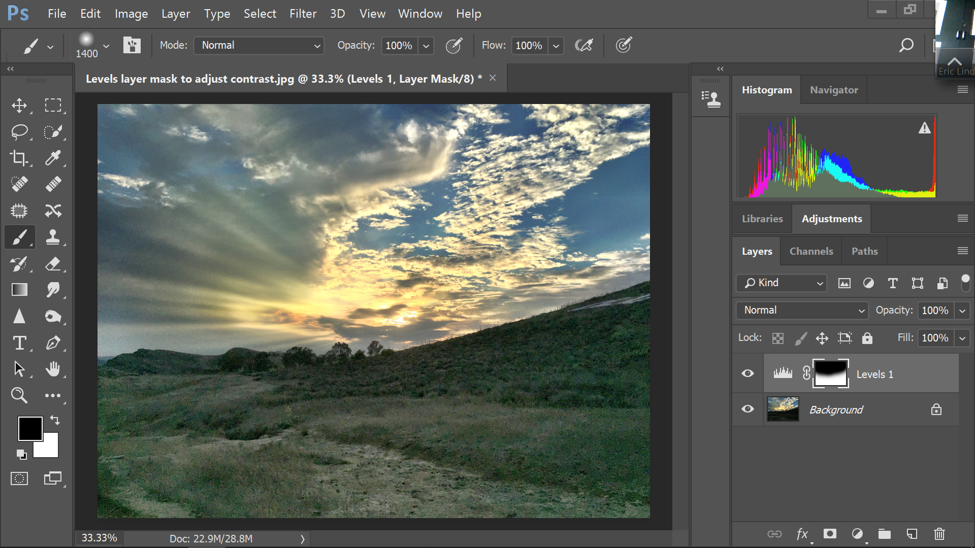Hide the Background layer
The image size is (975, 548).
click(747, 409)
